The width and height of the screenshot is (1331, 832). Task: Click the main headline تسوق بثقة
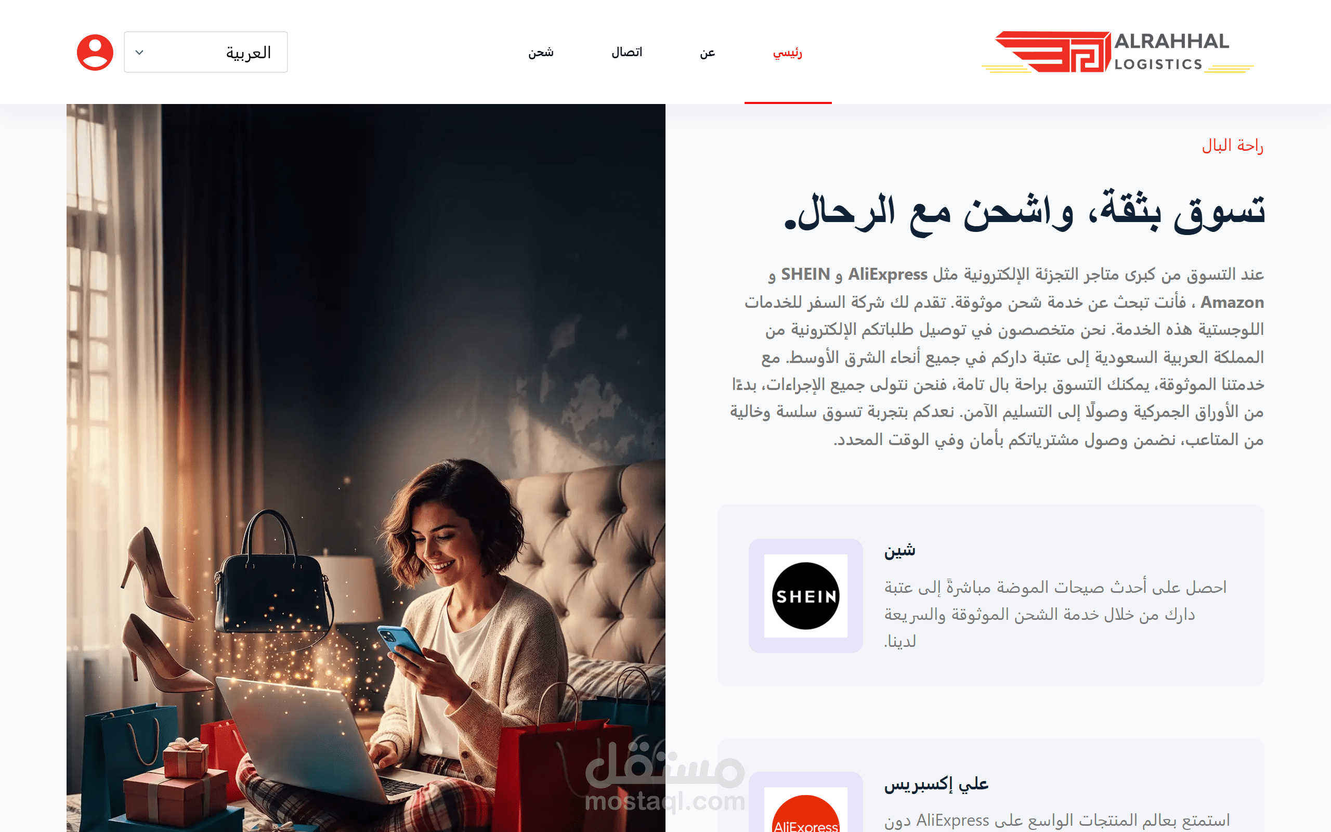coord(1024,211)
